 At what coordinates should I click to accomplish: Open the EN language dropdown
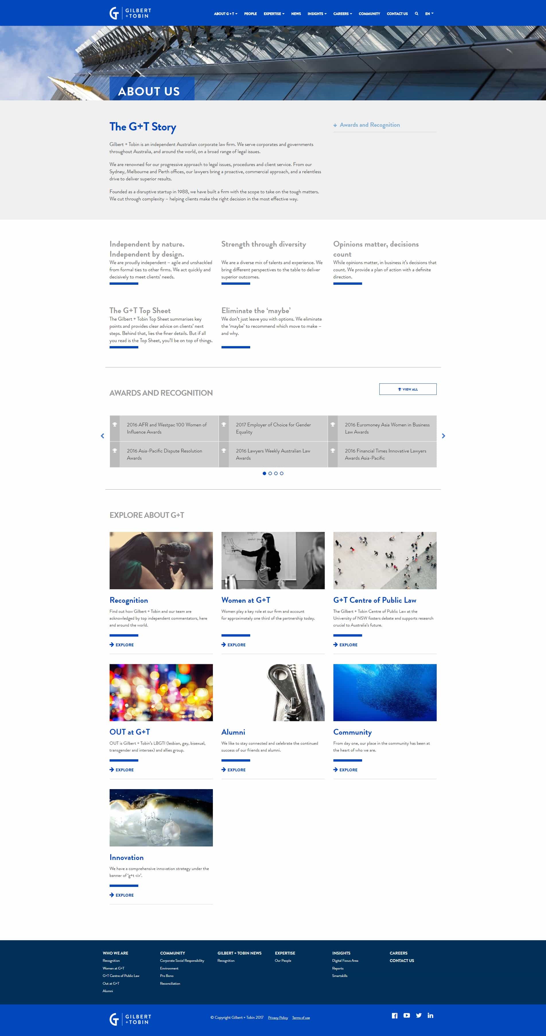(429, 14)
